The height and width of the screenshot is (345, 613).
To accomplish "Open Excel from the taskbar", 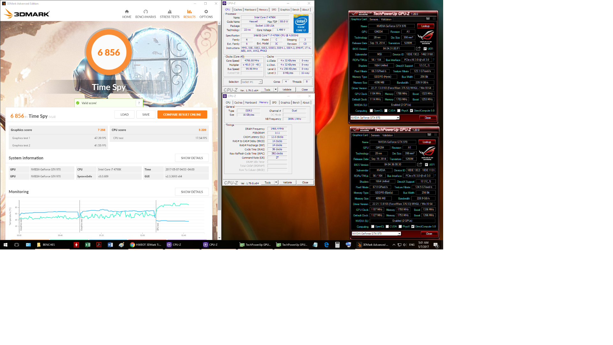I will click(x=87, y=245).
